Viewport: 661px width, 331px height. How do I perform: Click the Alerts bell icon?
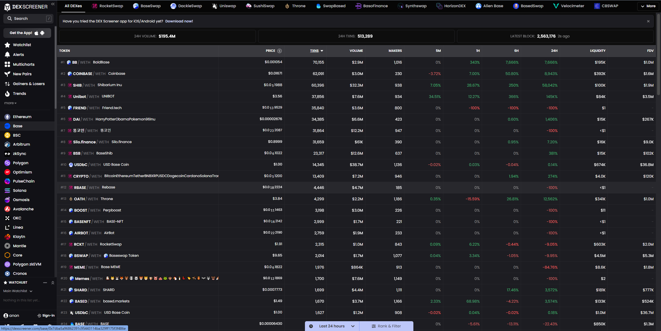pyautogui.click(x=7, y=54)
